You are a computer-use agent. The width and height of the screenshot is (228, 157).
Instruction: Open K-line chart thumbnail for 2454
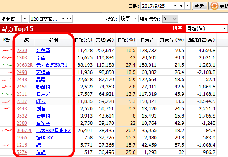coord(7,87)
